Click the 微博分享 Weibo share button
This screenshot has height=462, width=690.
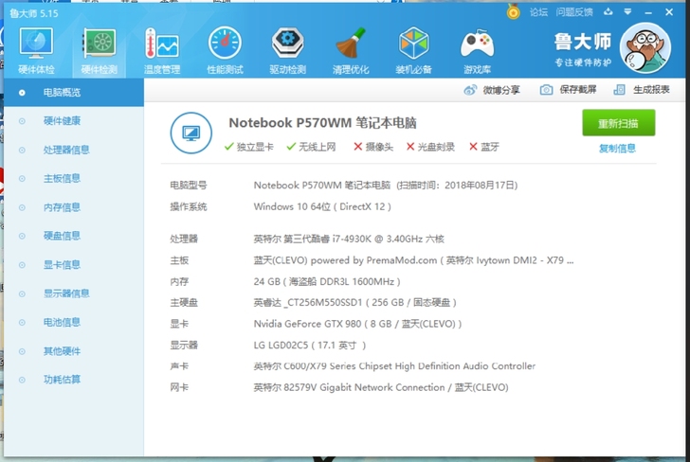pos(492,90)
